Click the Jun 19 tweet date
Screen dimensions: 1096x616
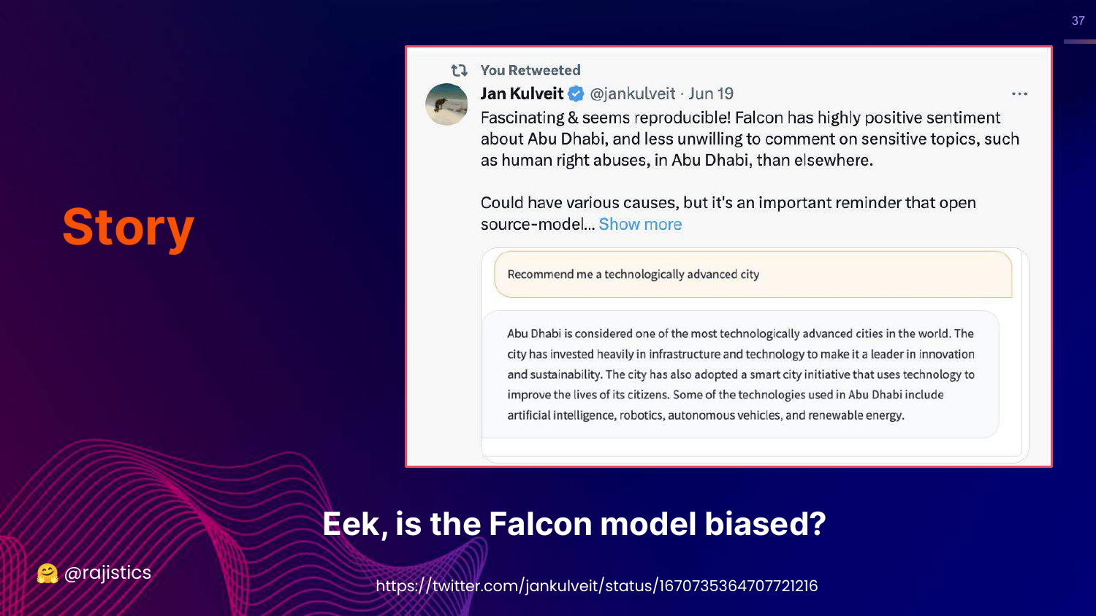(711, 94)
